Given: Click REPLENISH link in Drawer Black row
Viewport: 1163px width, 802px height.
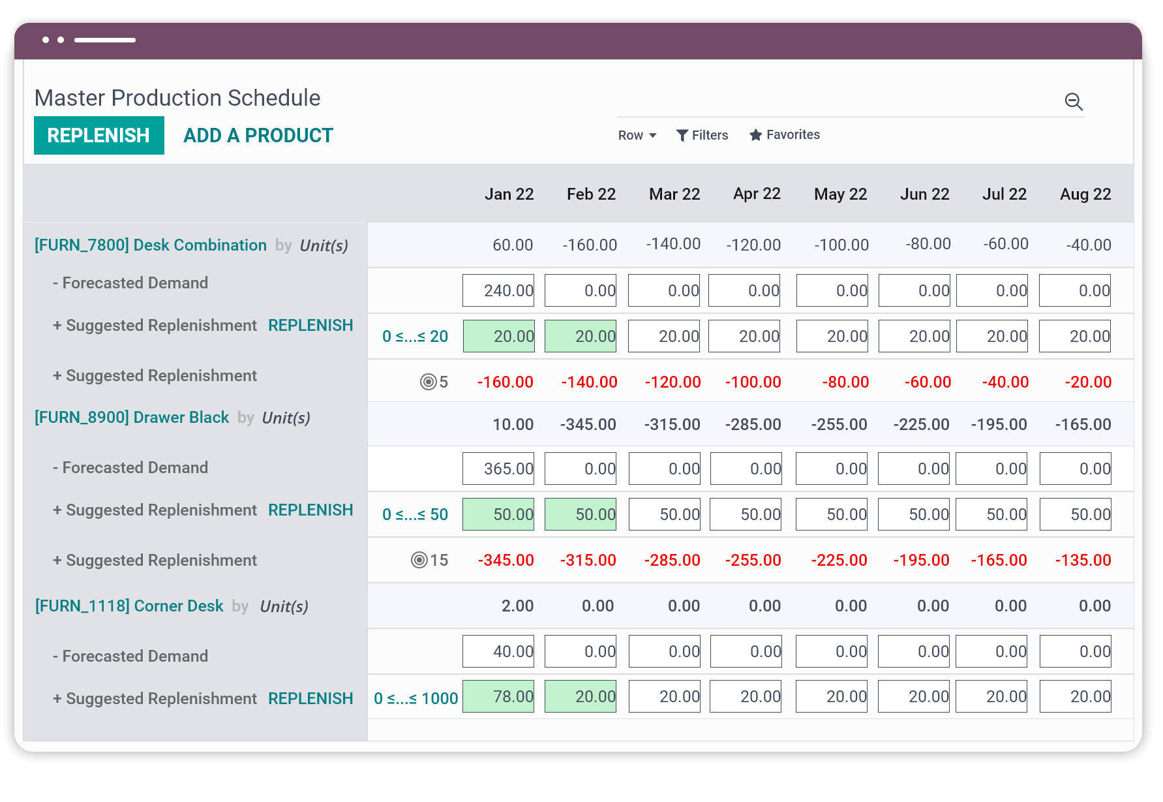Looking at the screenshot, I should click(x=310, y=510).
